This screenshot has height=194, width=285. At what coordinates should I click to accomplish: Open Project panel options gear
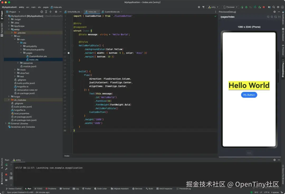(x=56, y=12)
